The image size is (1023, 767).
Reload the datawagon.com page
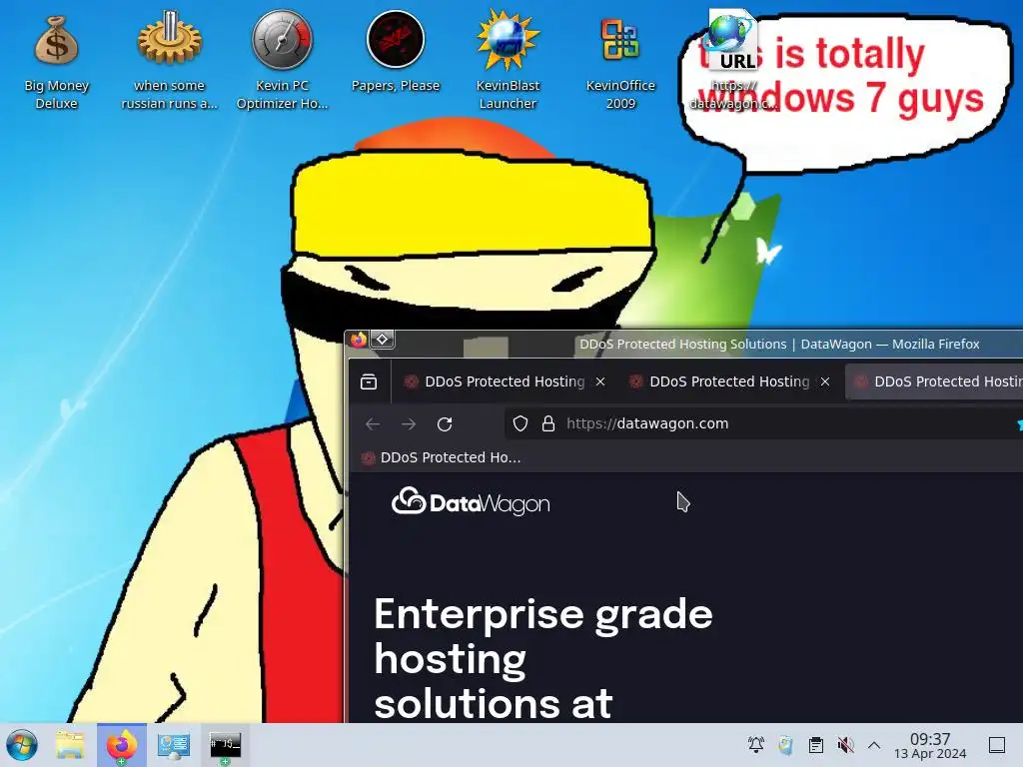pyautogui.click(x=445, y=423)
